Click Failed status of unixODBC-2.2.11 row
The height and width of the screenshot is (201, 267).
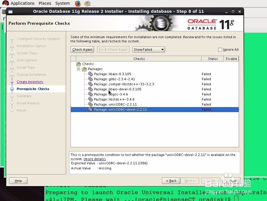pyautogui.click(x=206, y=104)
